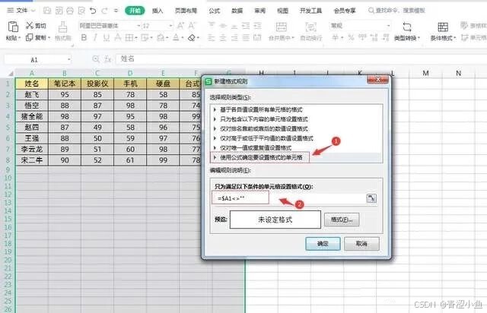Open the Formulas (公式) tab

[215, 11]
